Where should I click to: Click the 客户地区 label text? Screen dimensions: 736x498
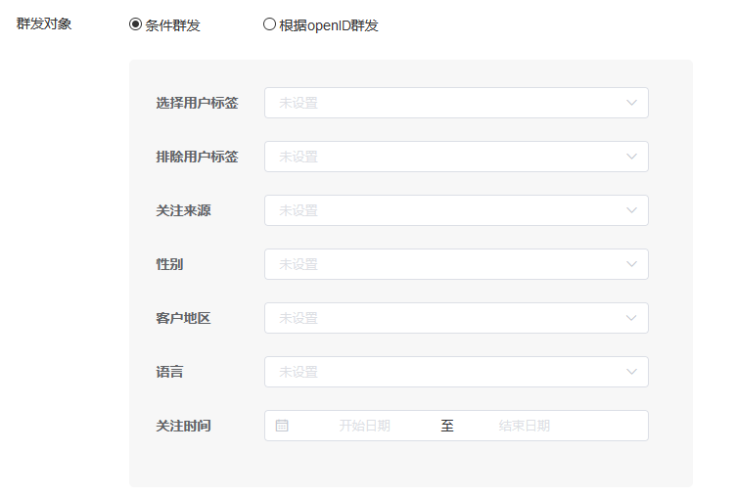point(184,318)
